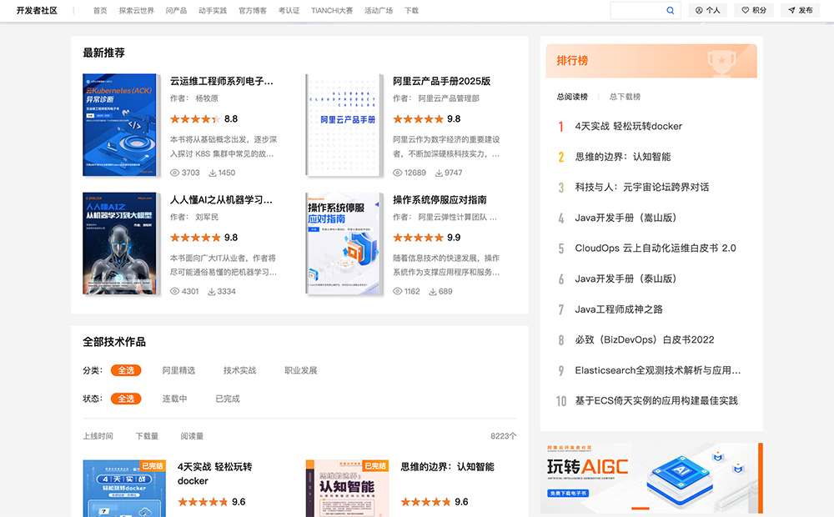This screenshot has height=517, width=834.
Task: Open title 操作系统停服应对指南
Action: [x=440, y=199]
